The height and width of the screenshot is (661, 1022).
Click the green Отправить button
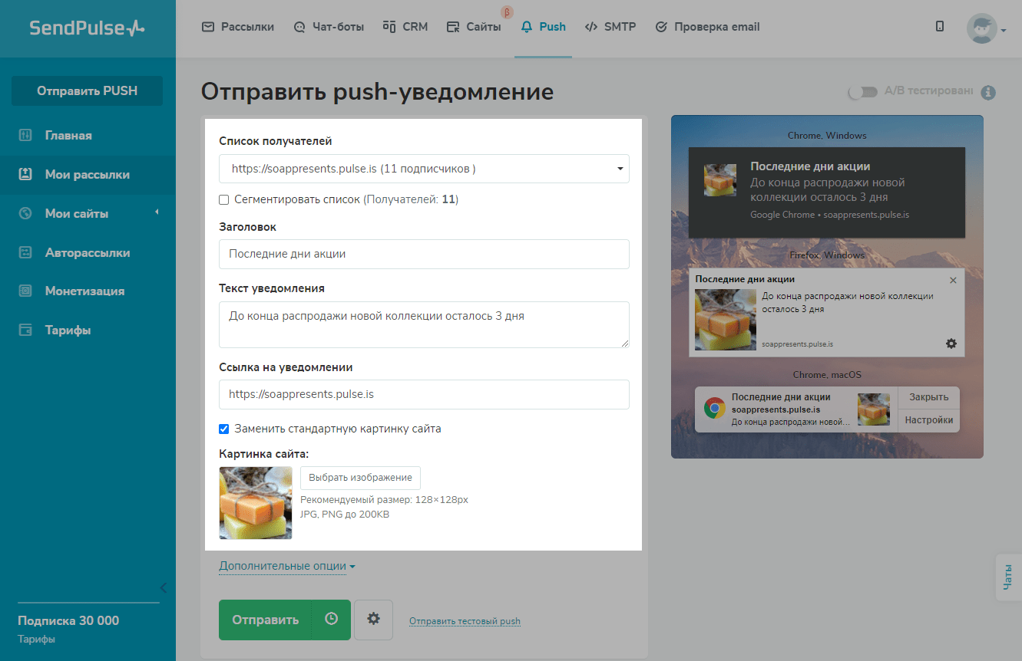[x=266, y=620]
